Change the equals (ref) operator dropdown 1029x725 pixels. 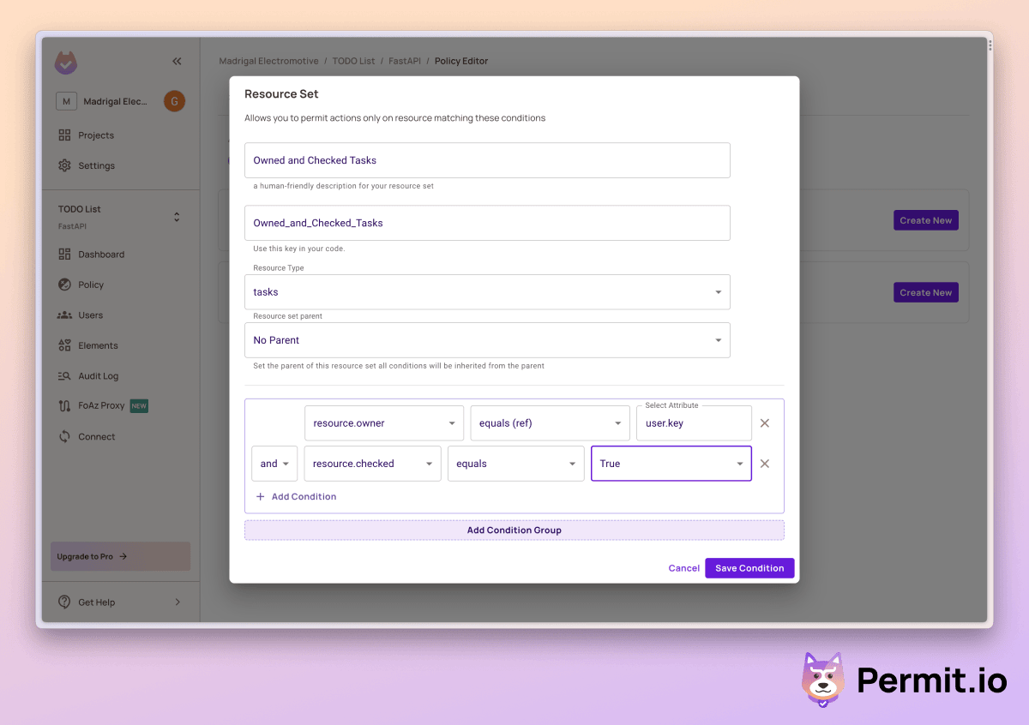point(550,423)
